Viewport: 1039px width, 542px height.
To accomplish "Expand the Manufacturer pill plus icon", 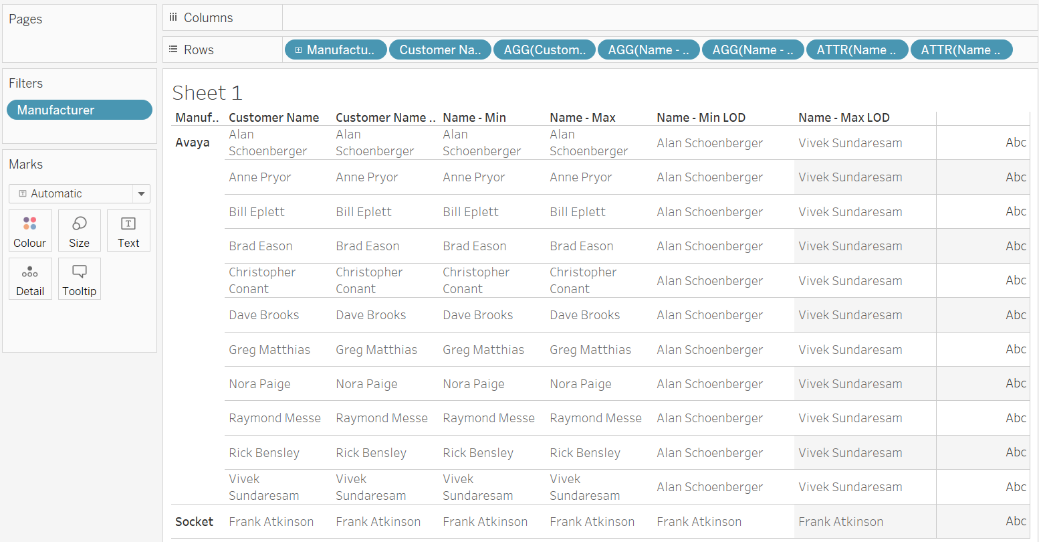I will coord(298,50).
